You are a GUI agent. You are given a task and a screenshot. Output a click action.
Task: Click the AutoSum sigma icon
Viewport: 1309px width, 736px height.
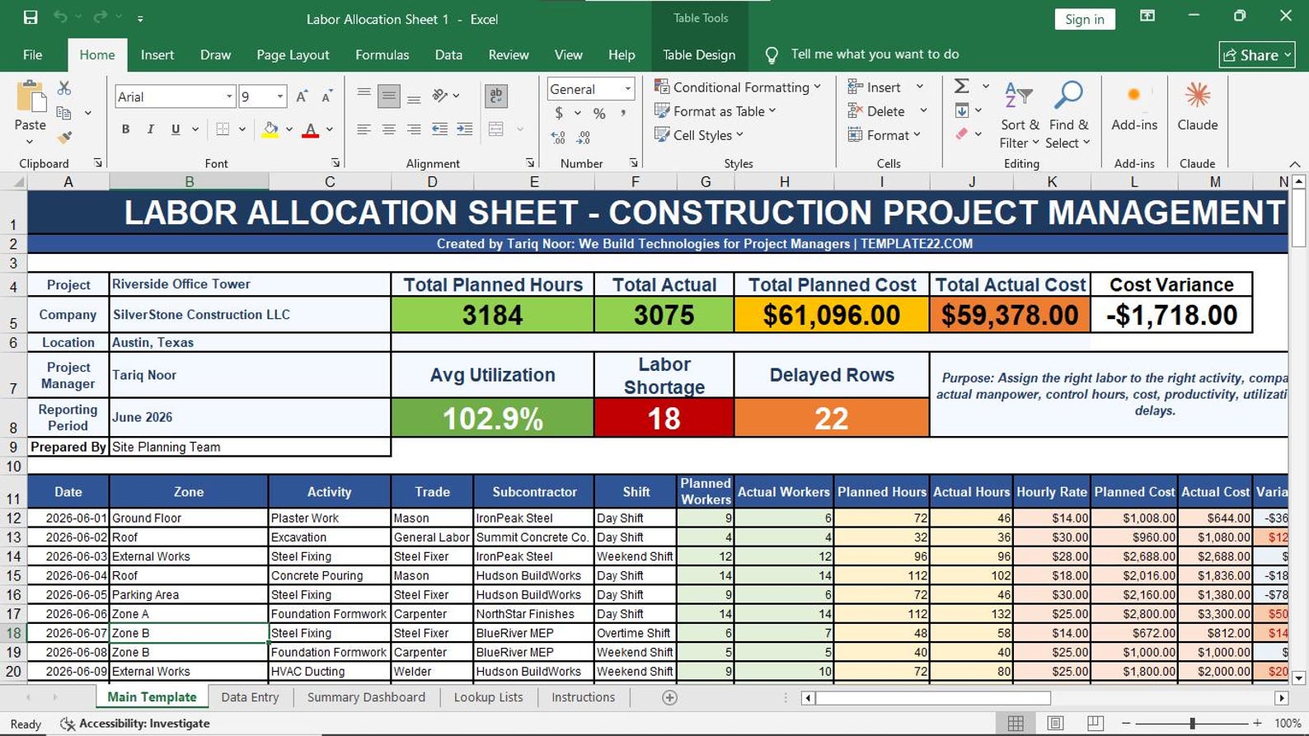point(961,87)
